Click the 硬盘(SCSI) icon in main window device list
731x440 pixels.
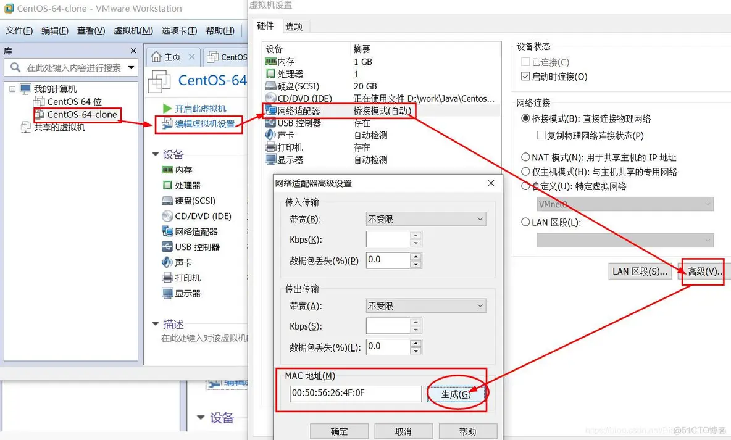point(167,201)
